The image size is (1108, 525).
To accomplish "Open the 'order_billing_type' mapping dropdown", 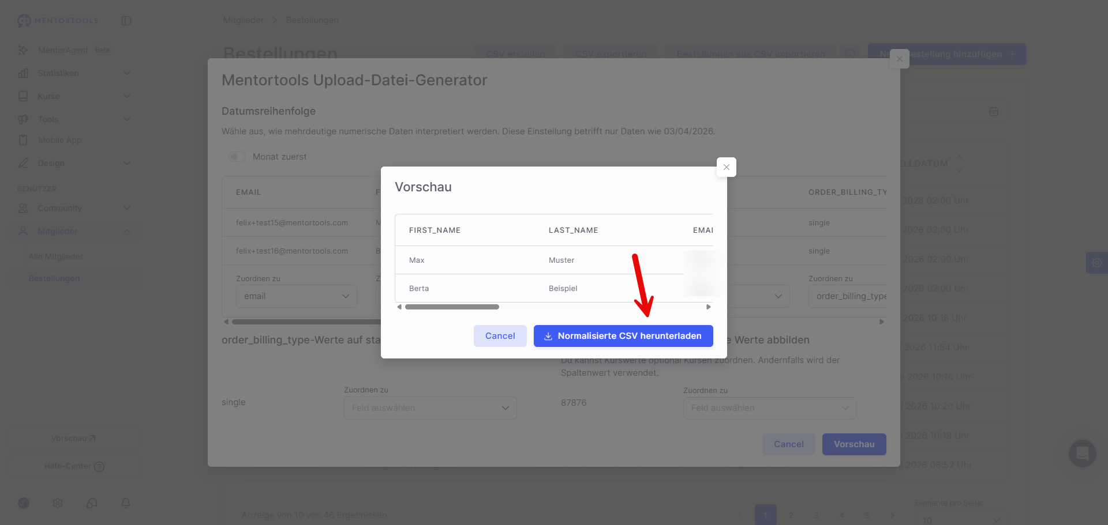I will pos(847,296).
